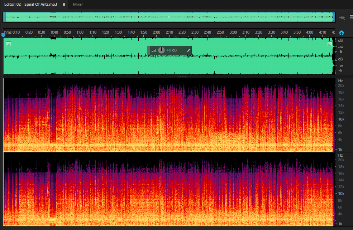Click the left handle of overview navigator
353x230 pixels.
coord(4,17)
